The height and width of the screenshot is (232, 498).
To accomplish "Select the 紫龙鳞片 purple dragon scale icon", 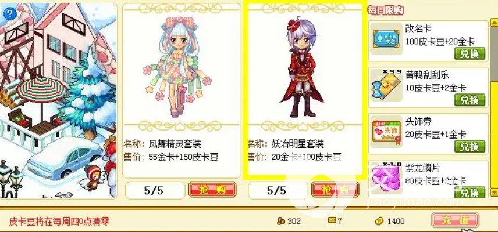I will click(x=386, y=178).
